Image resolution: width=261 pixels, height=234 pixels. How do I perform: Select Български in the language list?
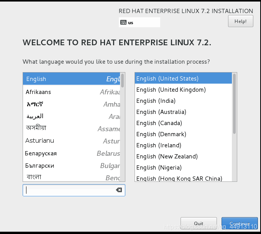tap(71, 165)
